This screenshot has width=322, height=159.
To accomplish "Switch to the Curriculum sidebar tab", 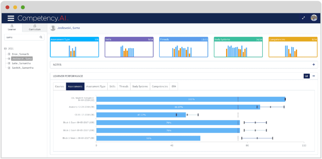I will coord(35,28).
